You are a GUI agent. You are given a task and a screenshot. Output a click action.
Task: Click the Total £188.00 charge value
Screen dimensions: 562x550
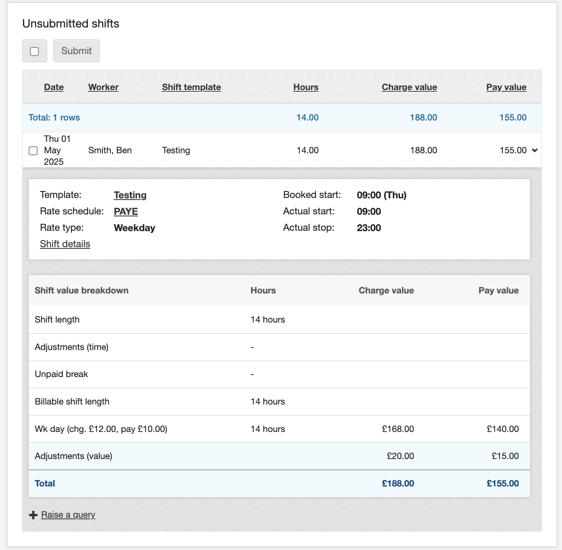coord(398,484)
